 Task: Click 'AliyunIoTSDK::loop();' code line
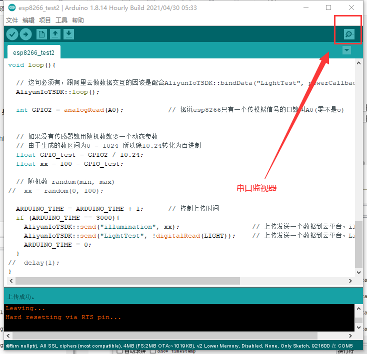coord(57,92)
